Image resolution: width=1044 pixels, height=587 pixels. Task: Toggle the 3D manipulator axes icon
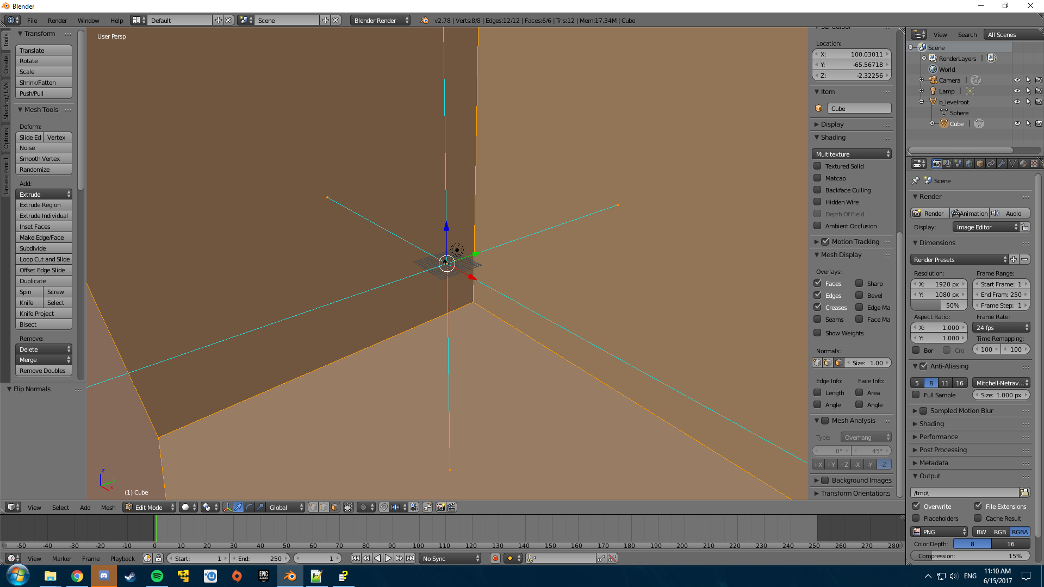pos(227,507)
